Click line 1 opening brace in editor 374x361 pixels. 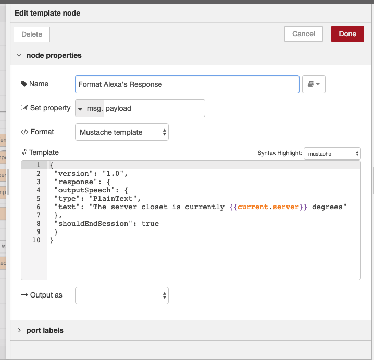52,165
